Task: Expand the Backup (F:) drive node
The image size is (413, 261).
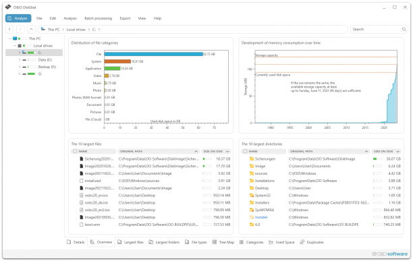Action: point(19,67)
